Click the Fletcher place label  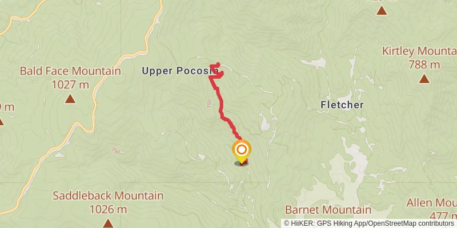(x=342, y=105)
